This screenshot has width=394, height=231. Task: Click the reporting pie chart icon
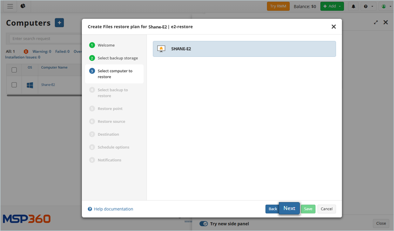coord(23,6)
